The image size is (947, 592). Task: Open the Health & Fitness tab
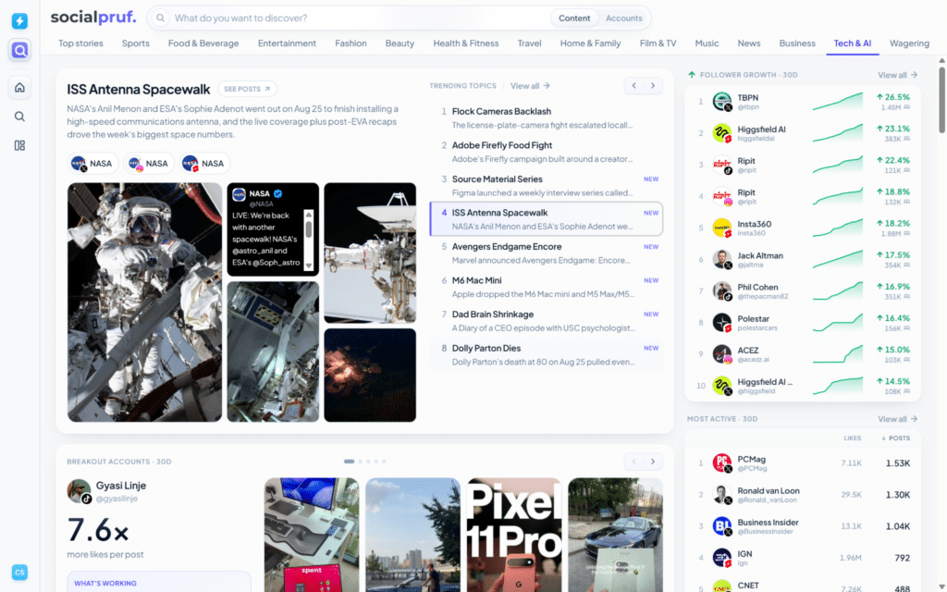tap(466, 43)
